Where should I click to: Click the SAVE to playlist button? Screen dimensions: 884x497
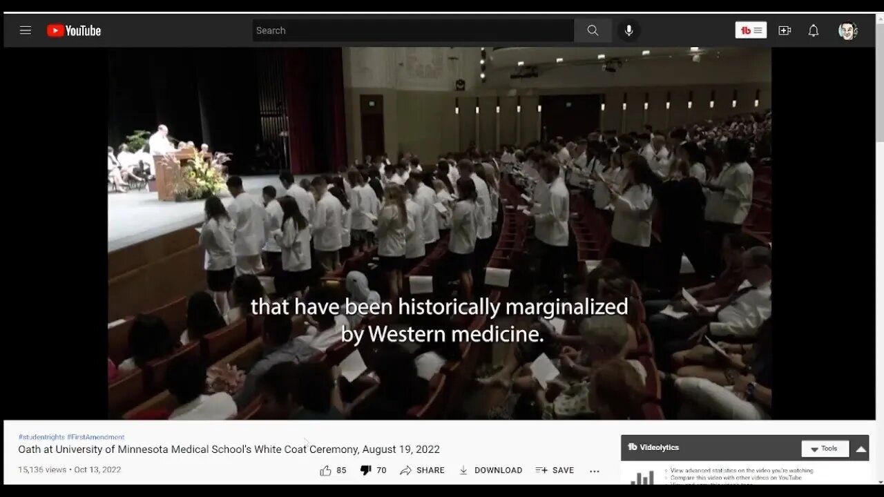tap(555, 470)
